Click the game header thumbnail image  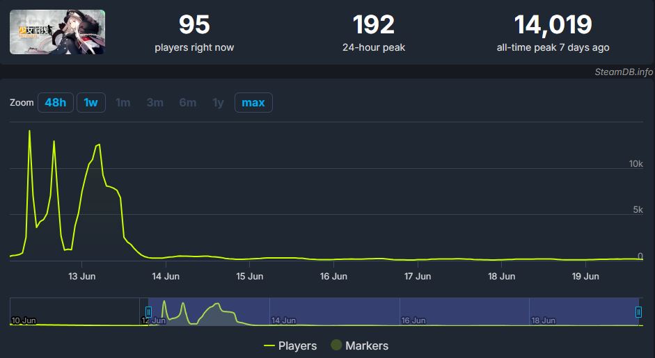coord(57,32)
